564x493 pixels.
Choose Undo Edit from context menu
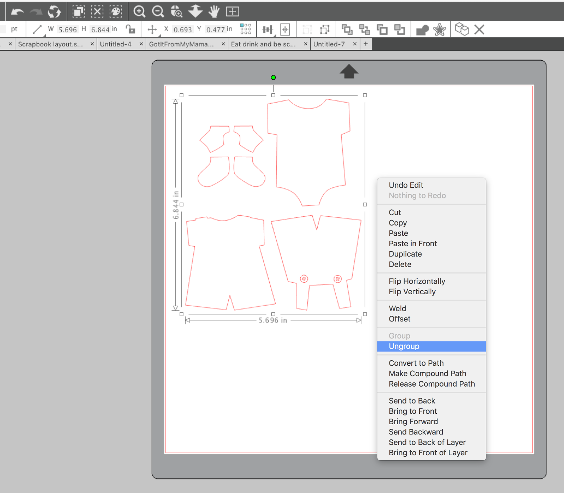point(431,185)
